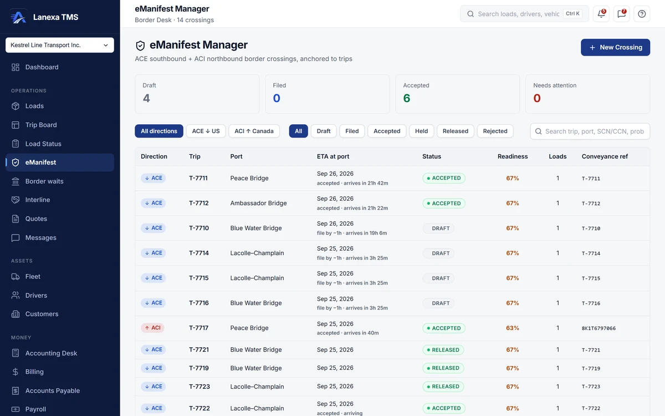Click the DRAFT status badge for T-7710
Screen dimensions: 665x416
(x=438, y=229)
